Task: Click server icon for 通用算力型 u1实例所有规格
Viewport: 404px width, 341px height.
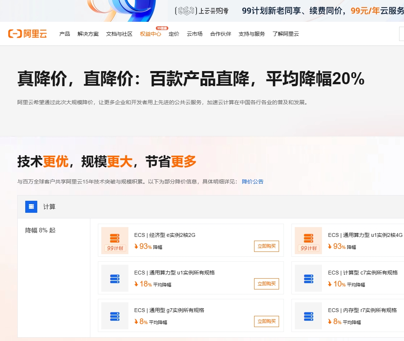Action: 115,278
